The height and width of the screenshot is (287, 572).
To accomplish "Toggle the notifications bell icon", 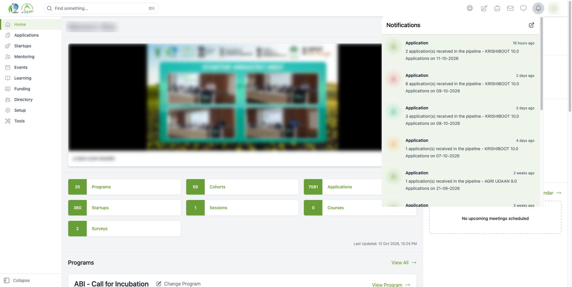I will pos(538,8).
